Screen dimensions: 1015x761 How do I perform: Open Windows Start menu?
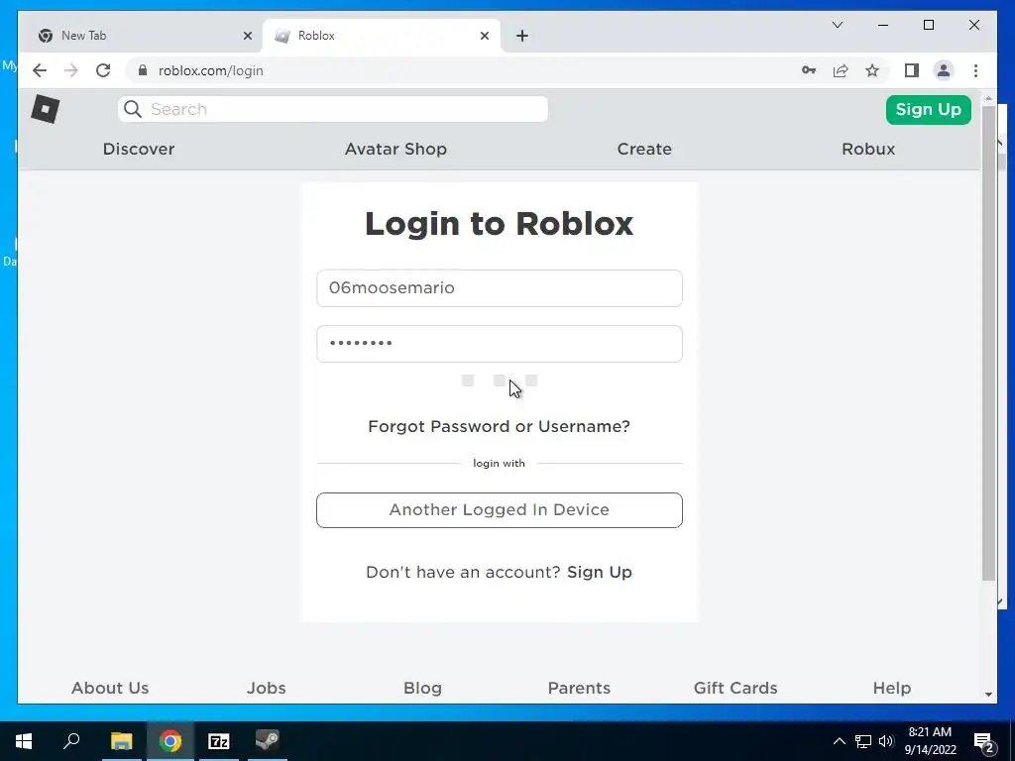[24, 741]
